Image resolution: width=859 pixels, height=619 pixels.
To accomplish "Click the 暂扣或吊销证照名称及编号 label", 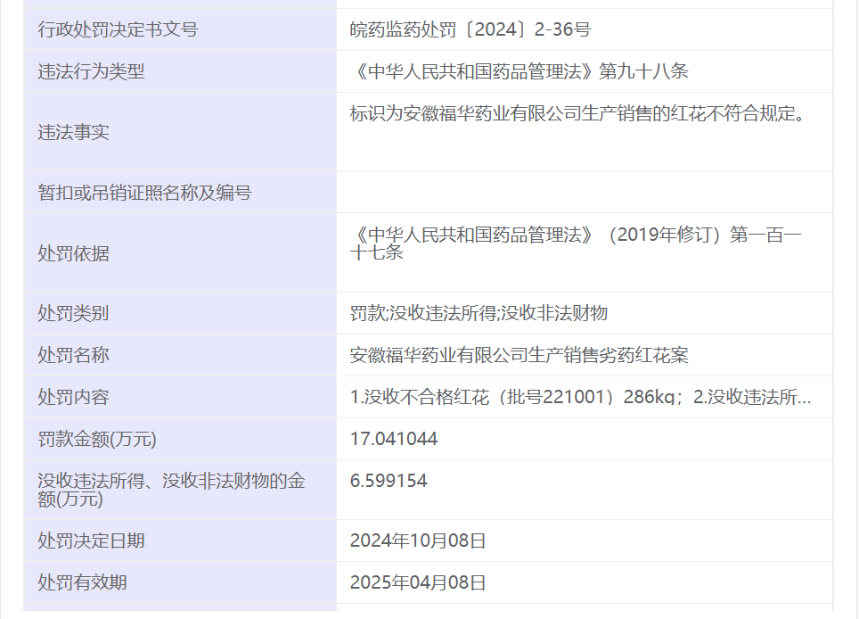I will 144,193.
